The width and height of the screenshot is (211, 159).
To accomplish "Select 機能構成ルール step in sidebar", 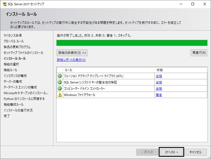I will click(x=13, y=104).
